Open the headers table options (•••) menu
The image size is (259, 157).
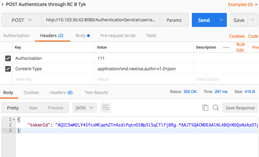[226, 47]
